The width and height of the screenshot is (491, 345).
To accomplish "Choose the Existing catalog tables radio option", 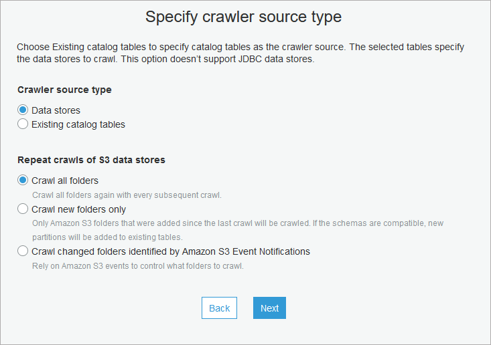I will pyautogui.click(x=23, y=124).
